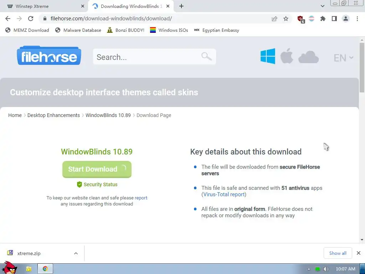Open the uBlock Origin extension icon
The image size is (365, 274).
click(301, 19)
